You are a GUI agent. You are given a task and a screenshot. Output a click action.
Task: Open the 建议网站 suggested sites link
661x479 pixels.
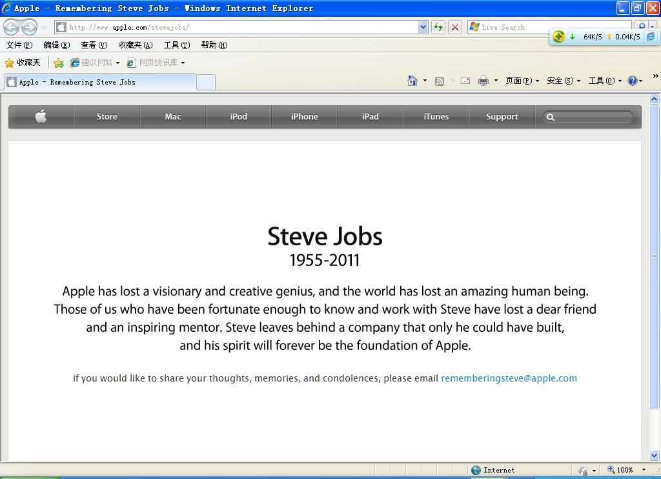click(x=95, y=63)
